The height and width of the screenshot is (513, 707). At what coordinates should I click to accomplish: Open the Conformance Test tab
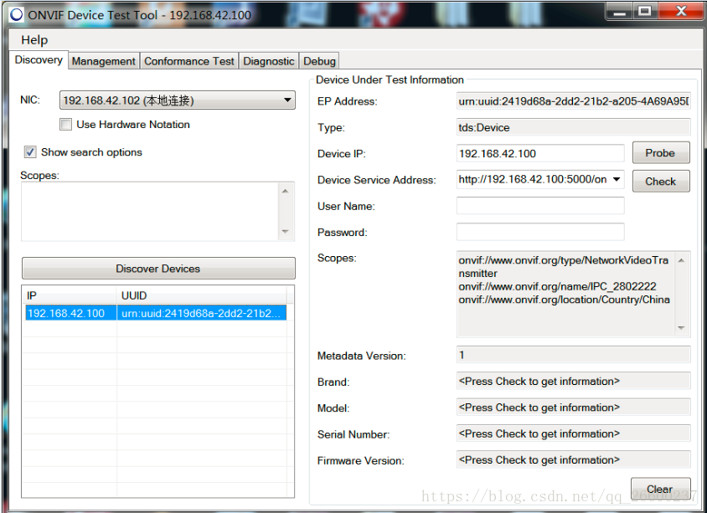click(x=189, y=61)
